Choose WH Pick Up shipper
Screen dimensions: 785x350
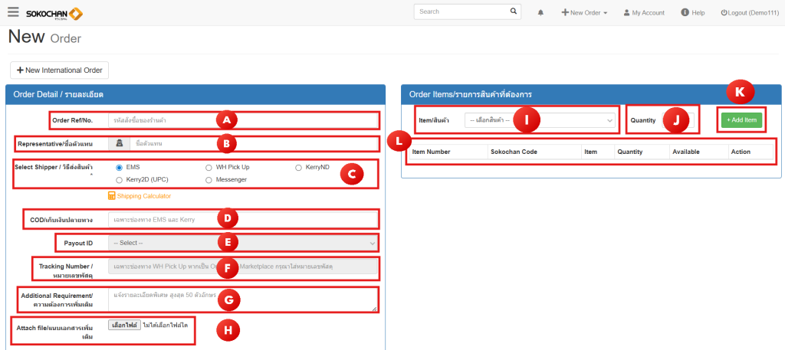(x=209, y=167)
